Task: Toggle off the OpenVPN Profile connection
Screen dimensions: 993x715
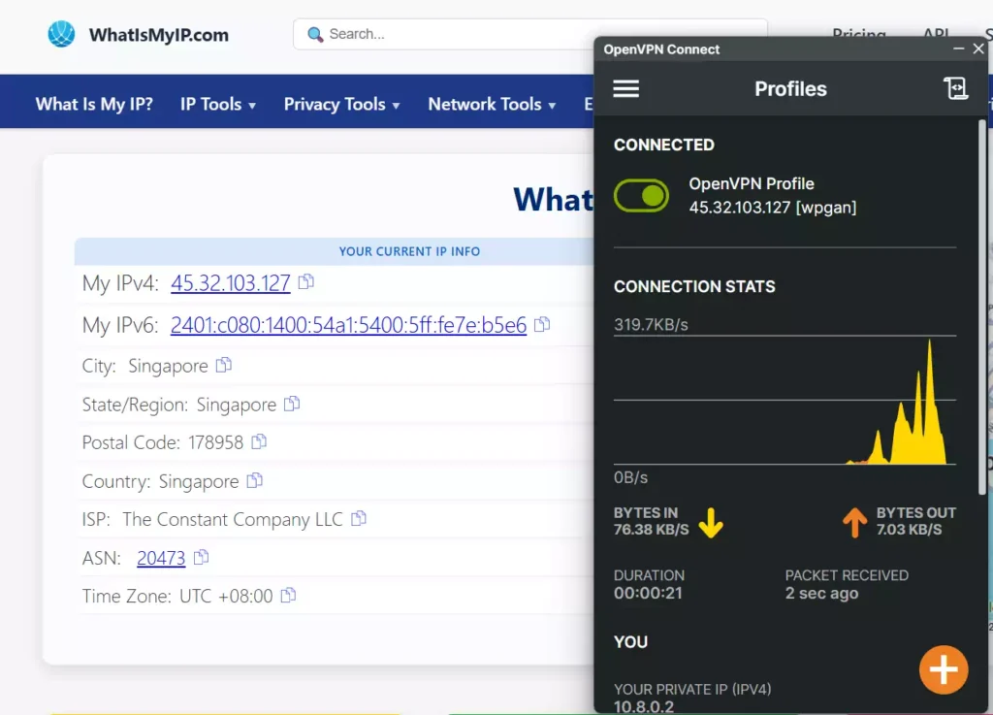Action: (641, 196)
